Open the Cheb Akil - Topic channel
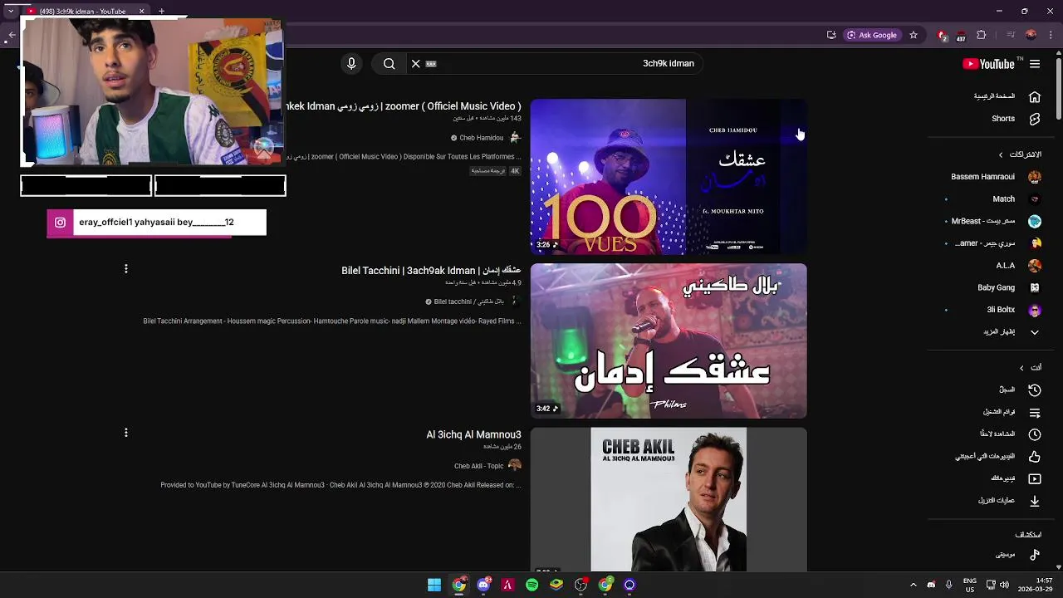 479,466
